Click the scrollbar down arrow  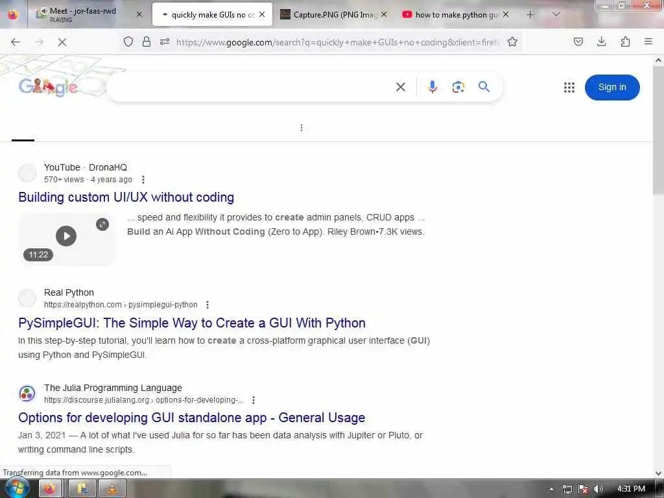658,473
